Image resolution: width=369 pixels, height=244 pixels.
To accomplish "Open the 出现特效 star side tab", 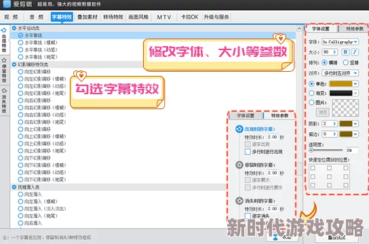I will click(4, 40).
